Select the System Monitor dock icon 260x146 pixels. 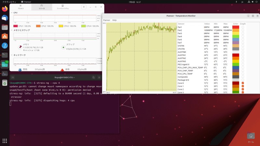coord(5,74)
